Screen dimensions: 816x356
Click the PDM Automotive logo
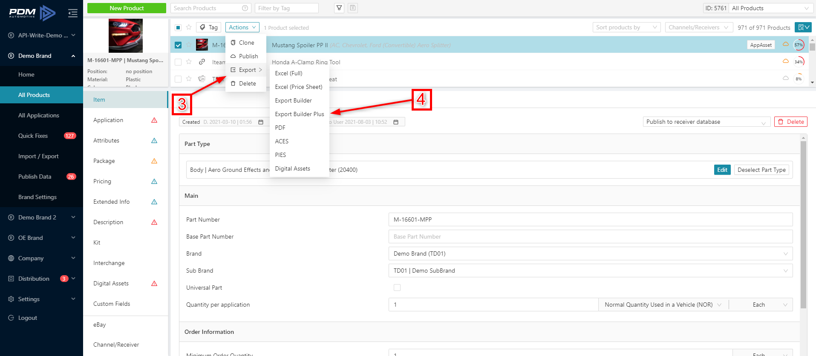point(32,13)
